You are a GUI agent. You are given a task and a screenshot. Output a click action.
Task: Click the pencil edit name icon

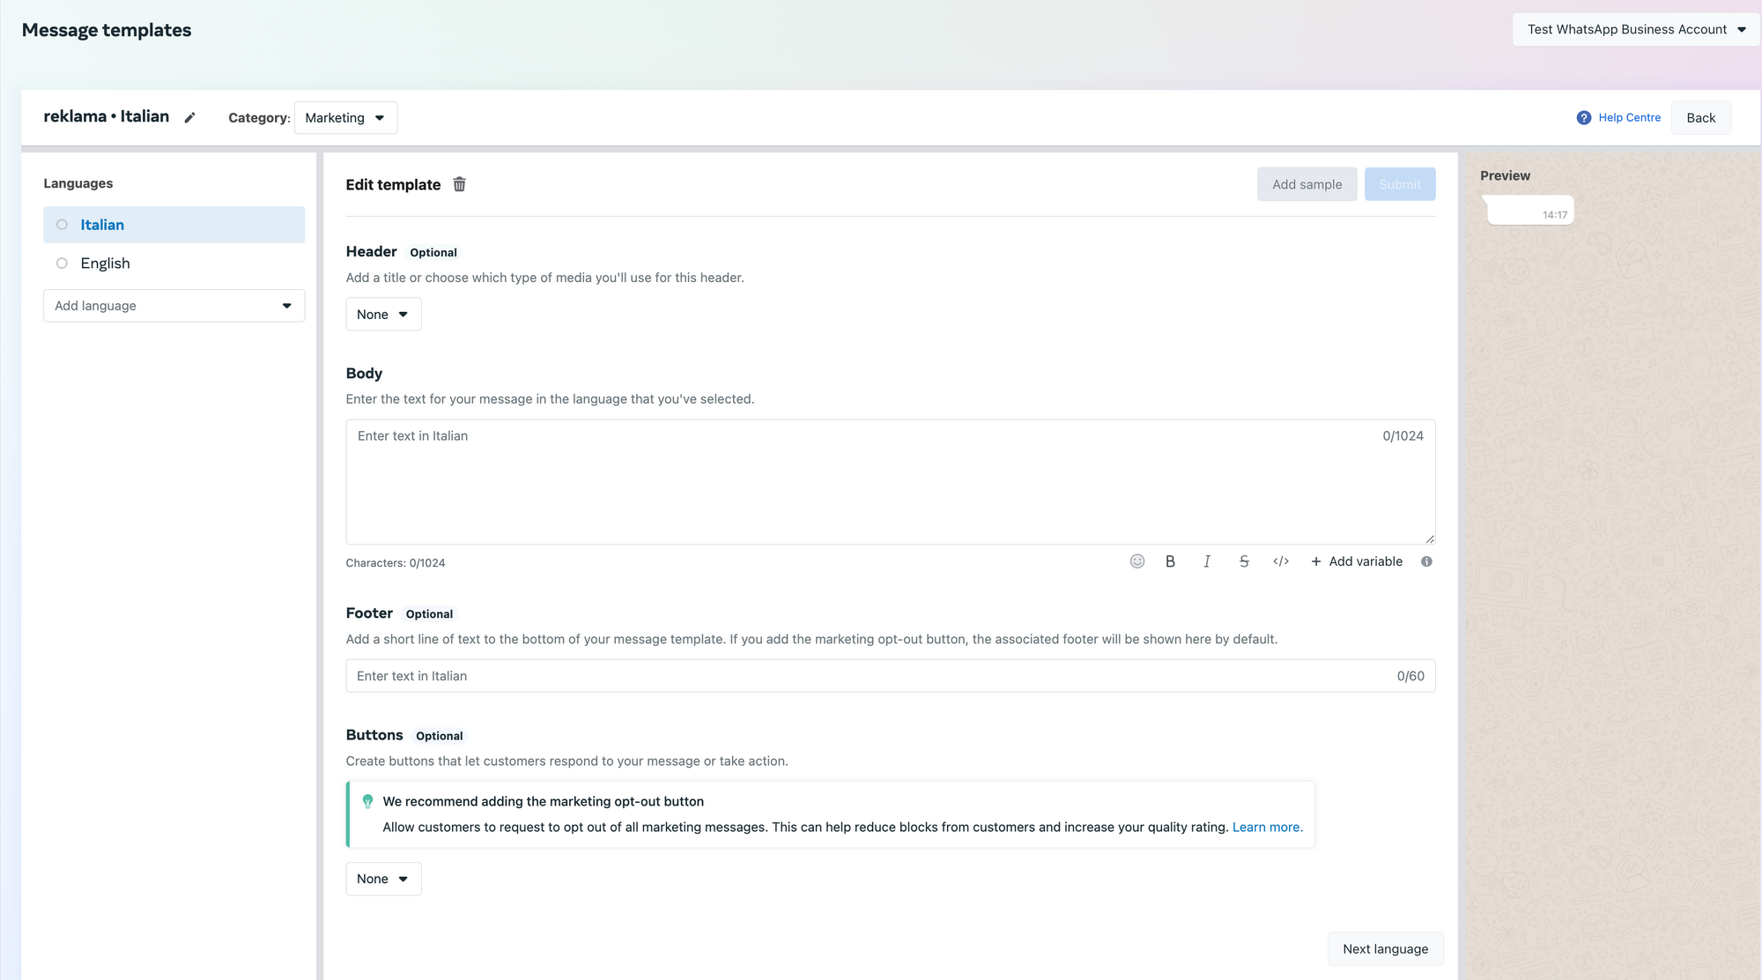pos(189,118)
